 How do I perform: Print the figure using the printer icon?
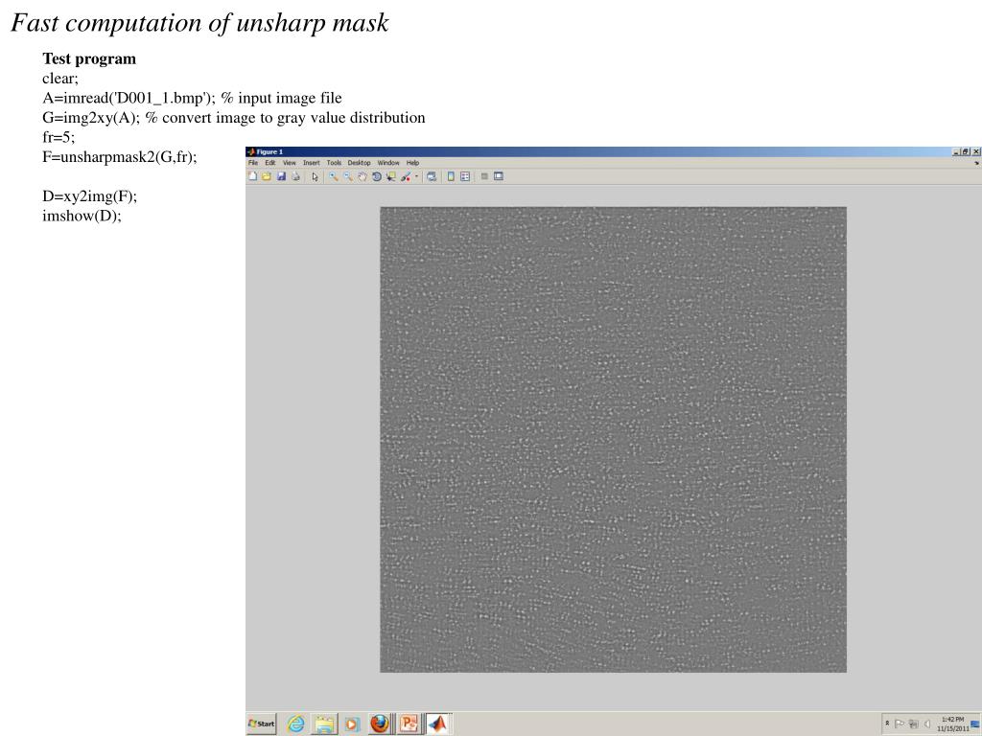coord(295,176)
